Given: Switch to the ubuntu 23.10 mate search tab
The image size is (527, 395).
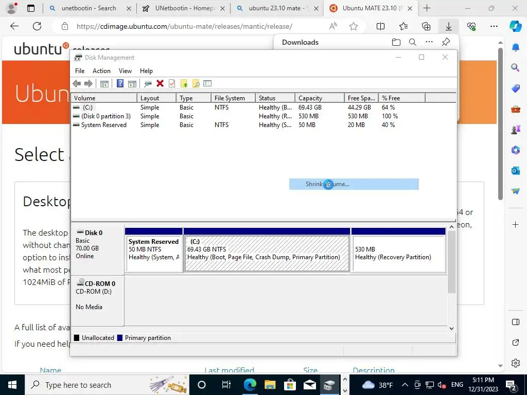Looking at the screenshot, I should pos(276,8).
